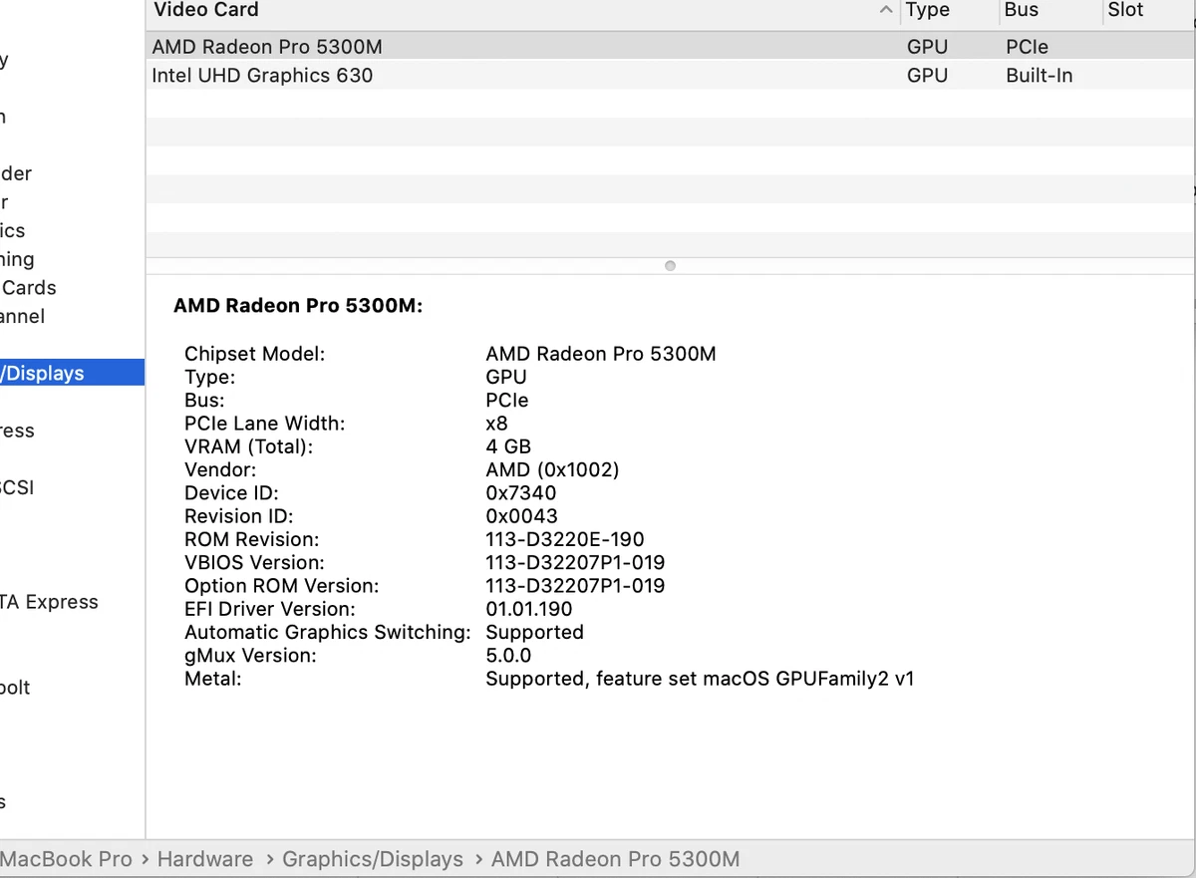Click AMD Radeon Pro 5300M in path bar
This screenshot has width=1196, height=878.
(616, 859)
